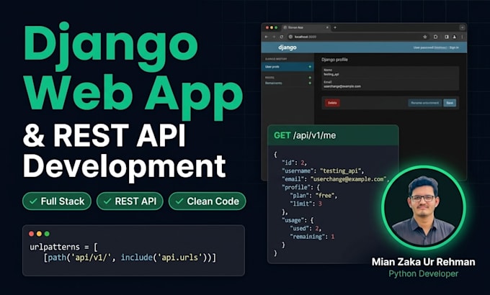Select User profile in the sidebar

(288, 67)
